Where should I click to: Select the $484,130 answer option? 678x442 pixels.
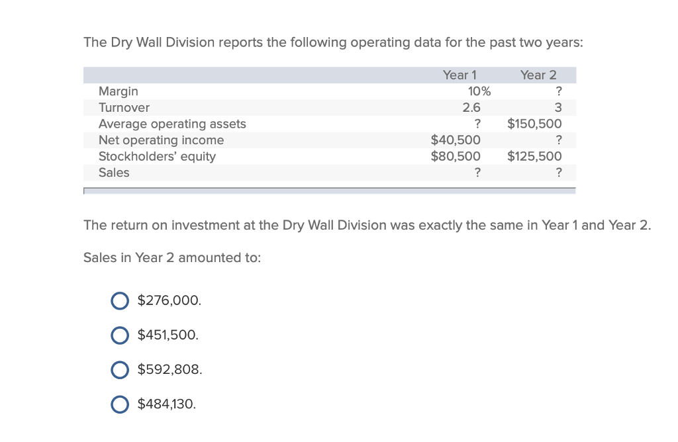point(120,404)
